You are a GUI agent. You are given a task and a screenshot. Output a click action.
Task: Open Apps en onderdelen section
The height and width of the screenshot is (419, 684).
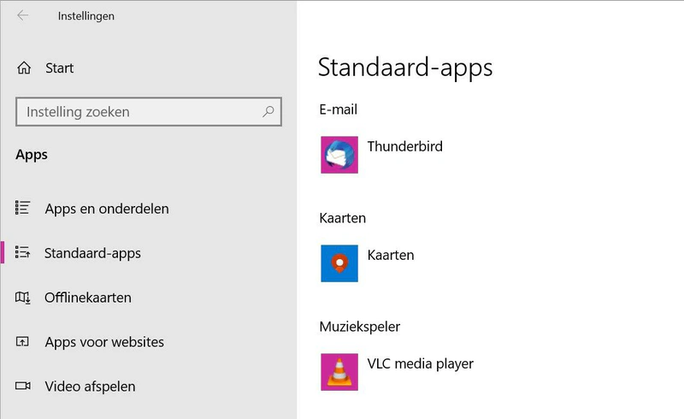point(107,209)
